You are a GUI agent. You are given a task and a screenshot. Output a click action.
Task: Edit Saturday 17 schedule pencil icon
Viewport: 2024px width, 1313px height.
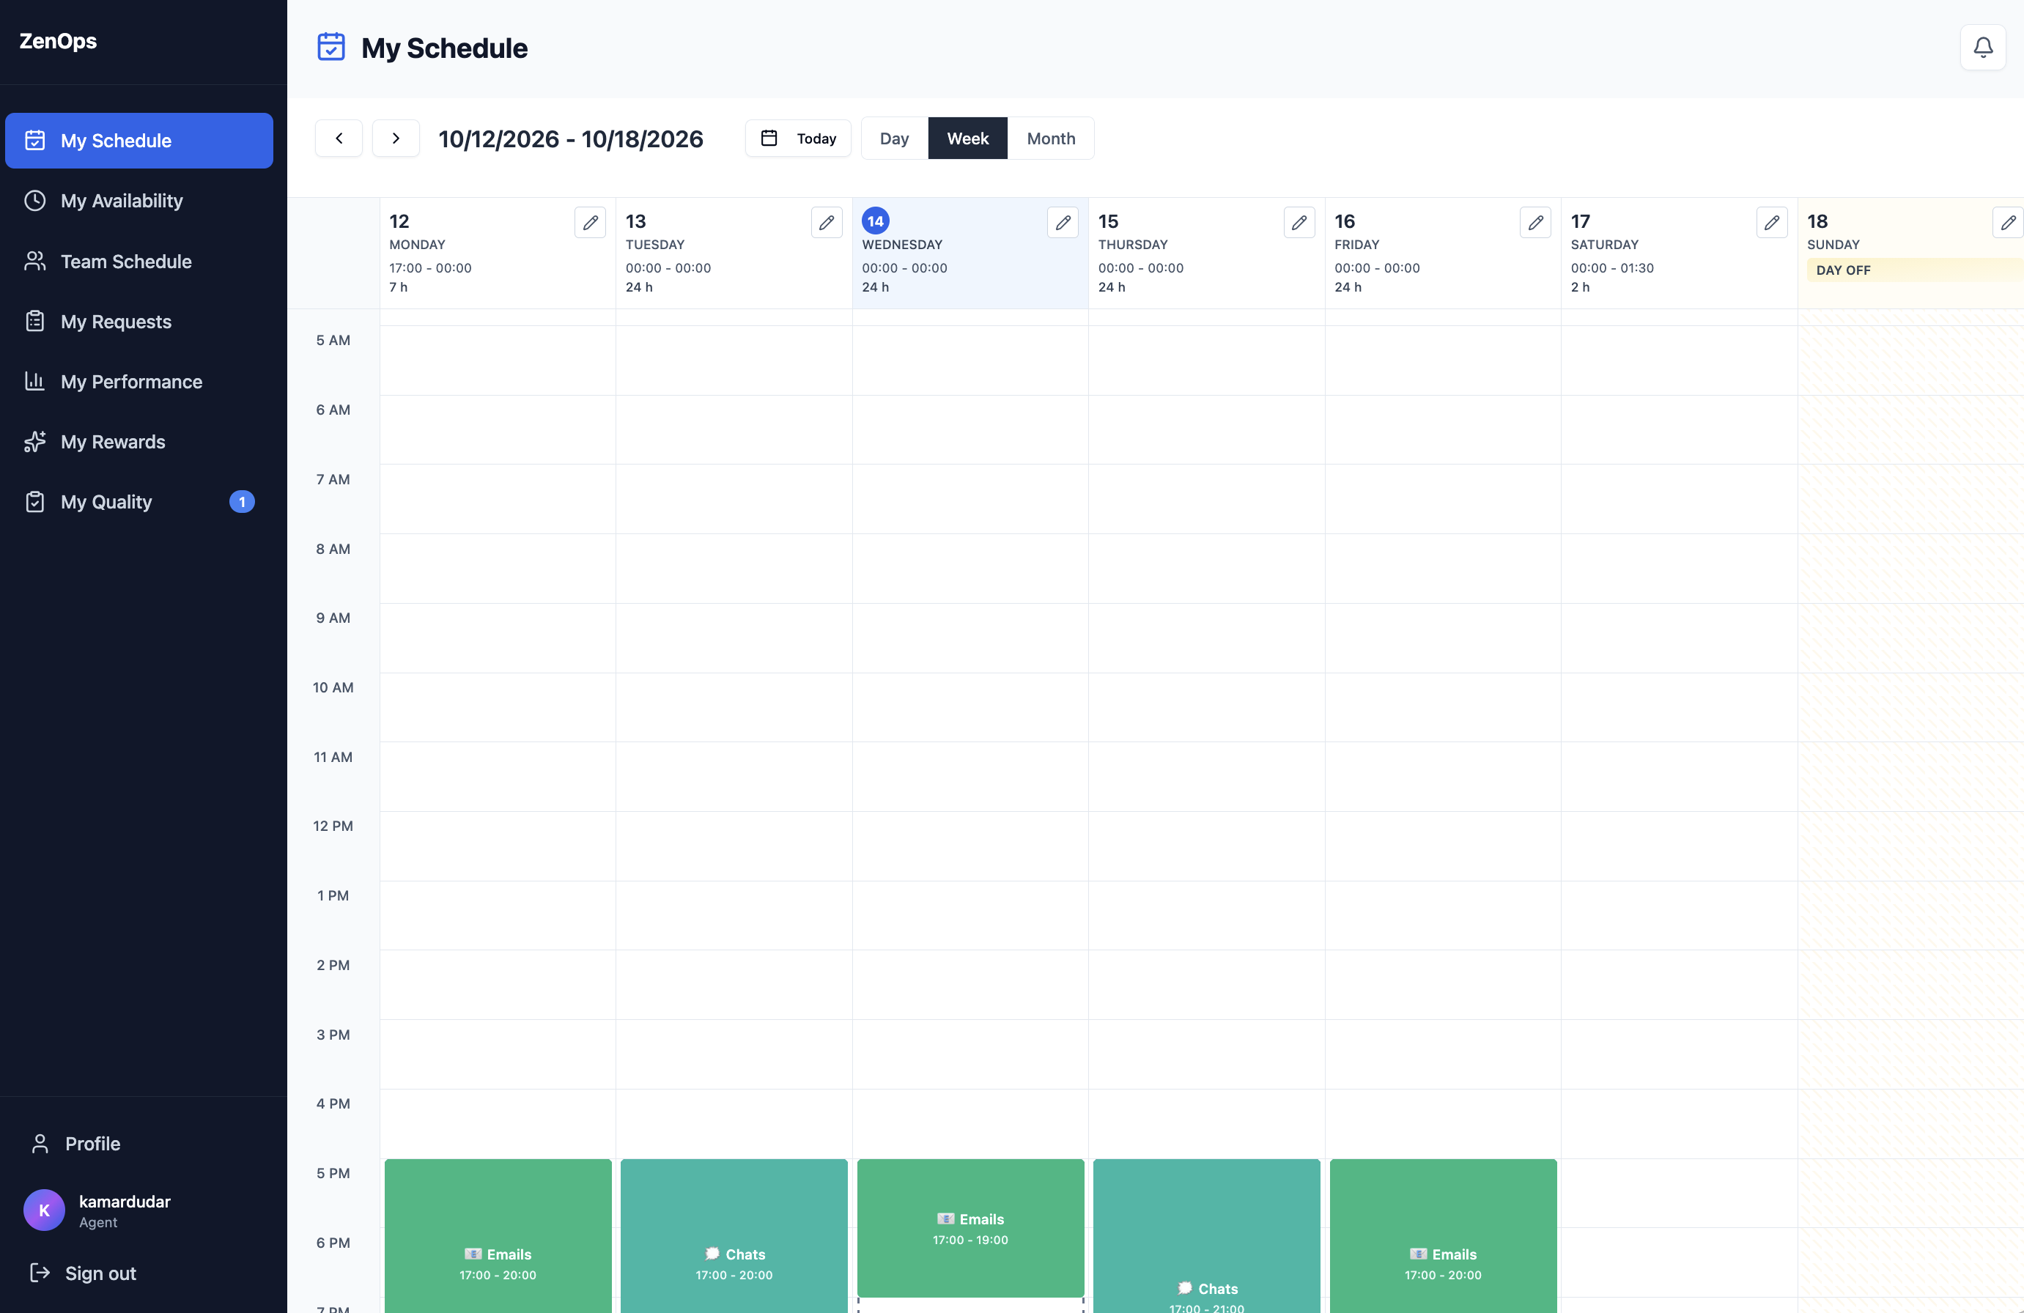pyautogui.click(x=1772, y=222)
